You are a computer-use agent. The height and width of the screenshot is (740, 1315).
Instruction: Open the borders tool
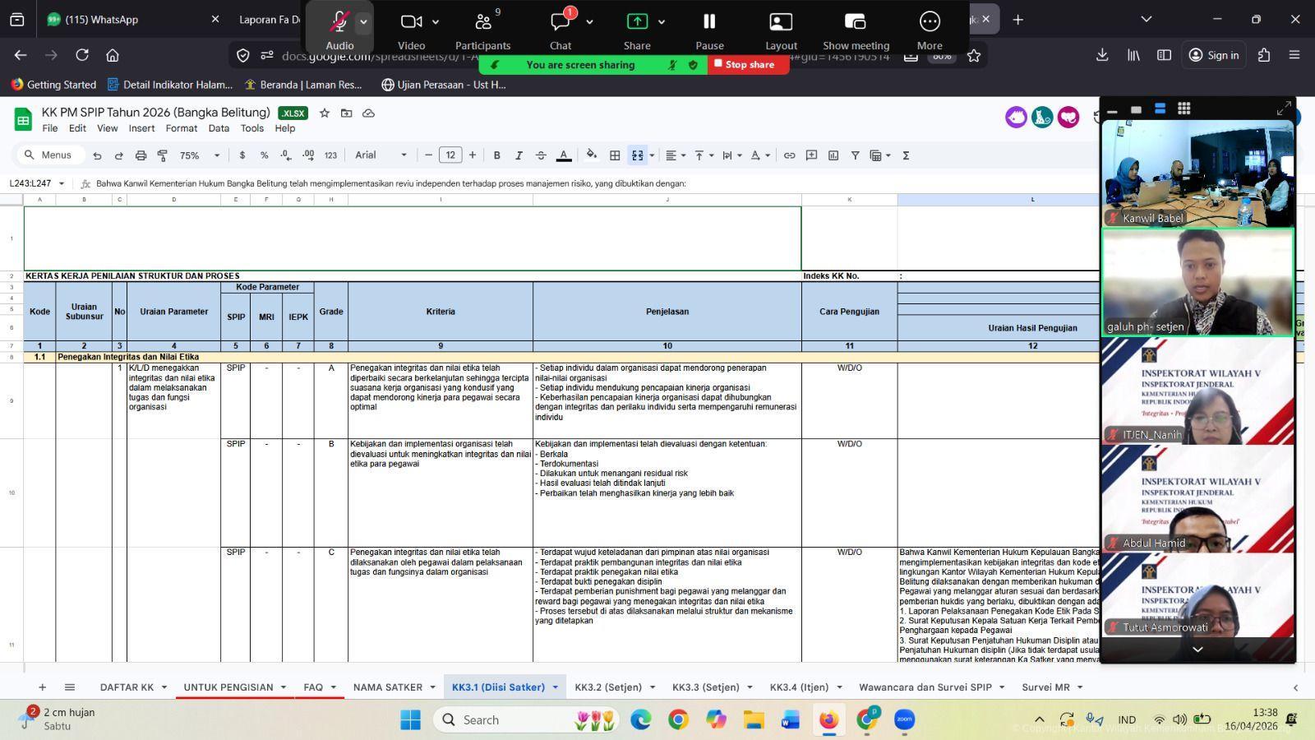[x=614, y=155]
